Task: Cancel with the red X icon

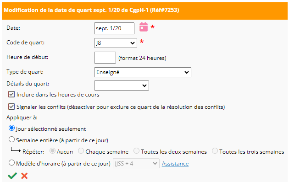Action: (24, 176)
